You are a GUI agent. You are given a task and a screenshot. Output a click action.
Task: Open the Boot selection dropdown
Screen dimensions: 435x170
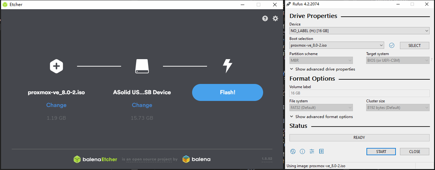click(x=337, y=45)
